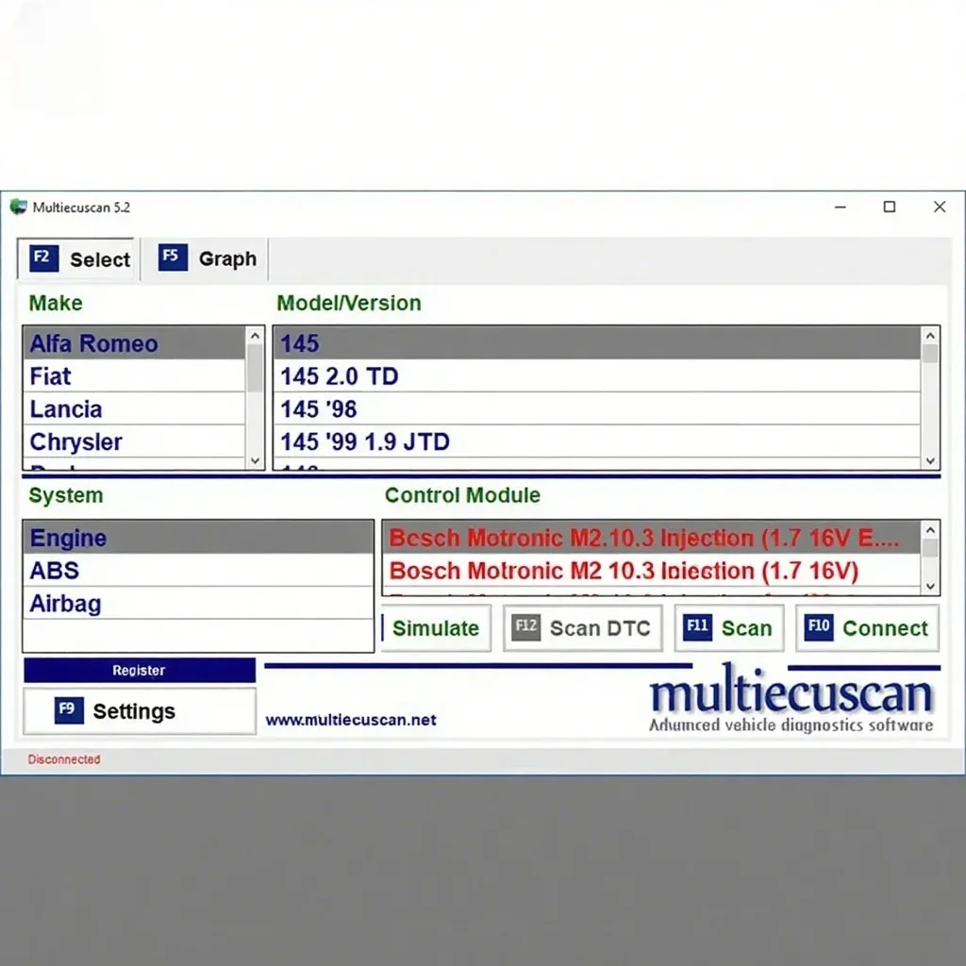Connect to the vehicle ECU

click(x=868, y=627)
